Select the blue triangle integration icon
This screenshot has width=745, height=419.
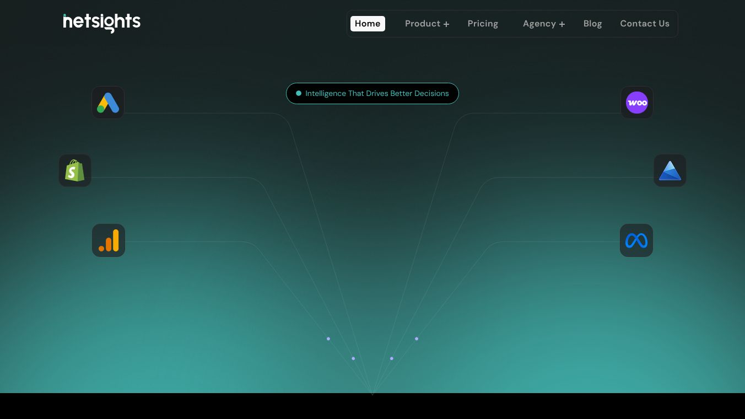coord(670,170)
